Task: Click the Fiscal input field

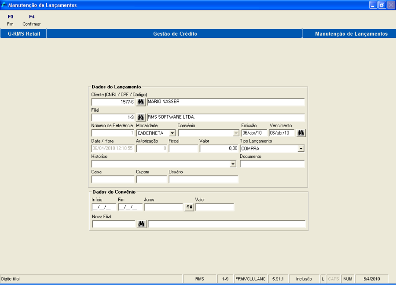Action: [183, 148]
